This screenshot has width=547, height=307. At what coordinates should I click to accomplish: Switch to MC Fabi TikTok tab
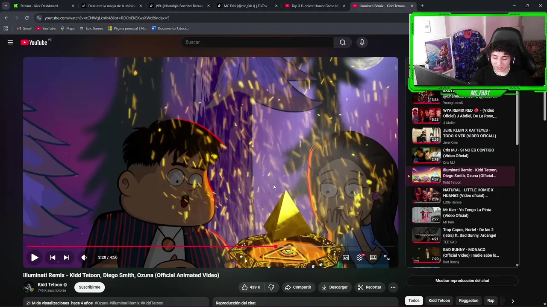click(248, 6)
